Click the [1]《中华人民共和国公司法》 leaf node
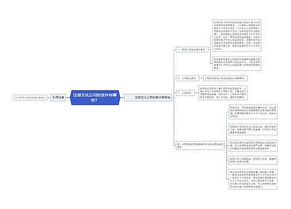 coord(30,98)
